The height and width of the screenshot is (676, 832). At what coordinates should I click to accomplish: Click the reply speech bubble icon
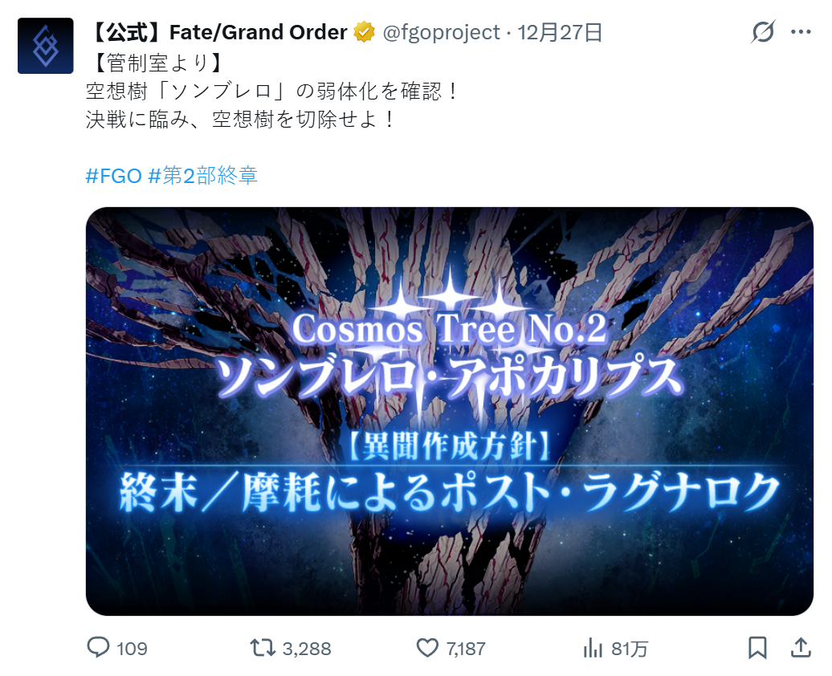[x=98, y=648]
